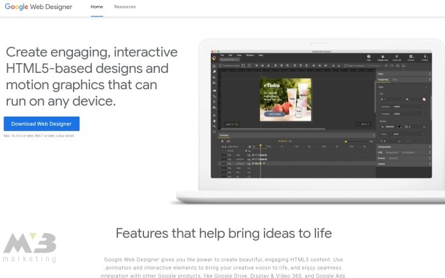445x278 pixels.
Task: Click the stage horizontal scrollbar
Action: pyautogui.click(x=272, y=129)
